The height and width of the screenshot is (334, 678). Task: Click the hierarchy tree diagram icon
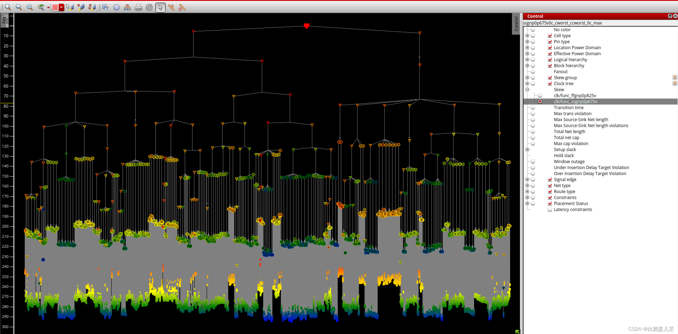click(x=127, y=7)
